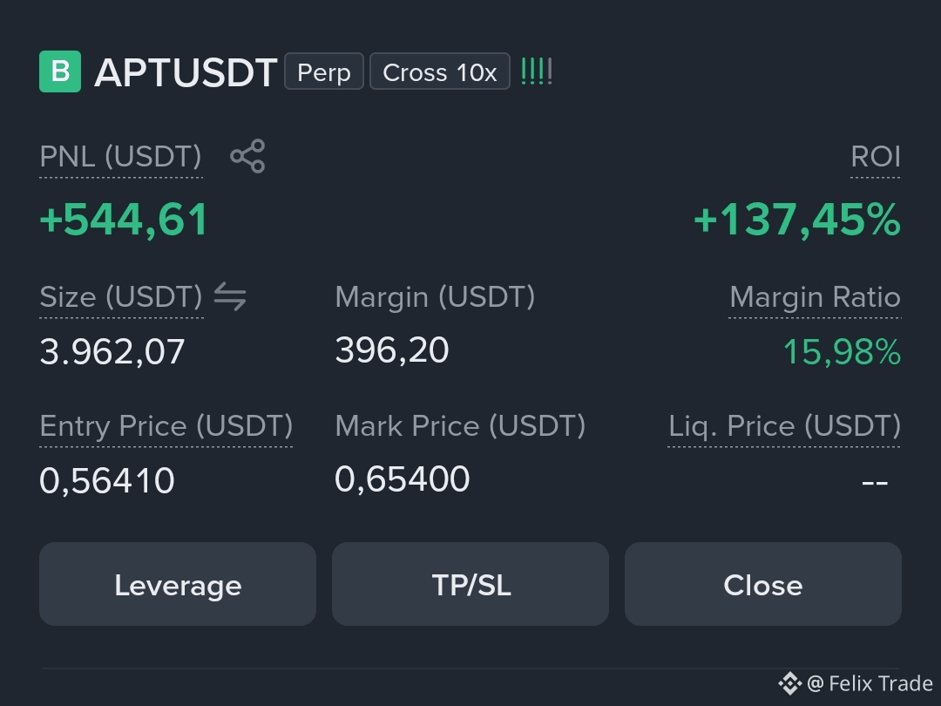941x706 pixels.
Task: Click the Margin Ratio label
Action: point(815,297)
